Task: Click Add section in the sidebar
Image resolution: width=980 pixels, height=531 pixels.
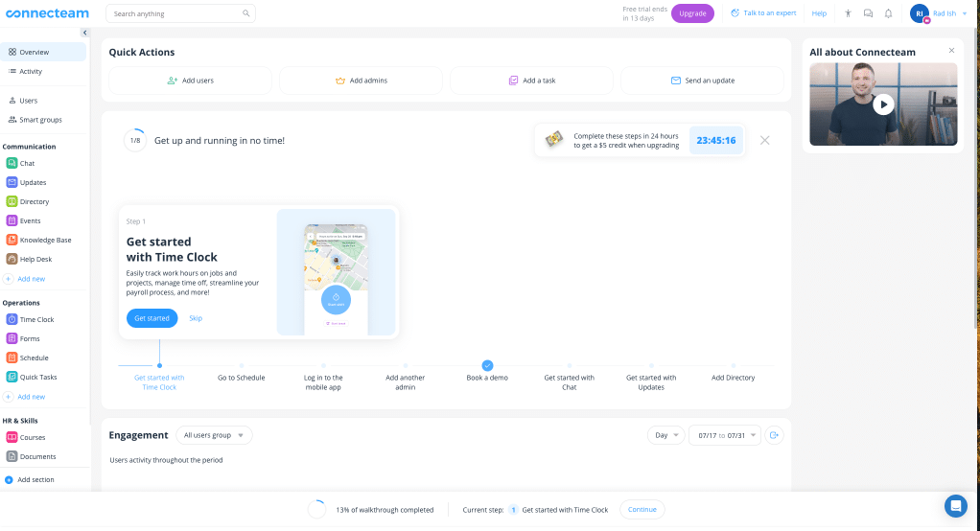Action: coord(30,480)
